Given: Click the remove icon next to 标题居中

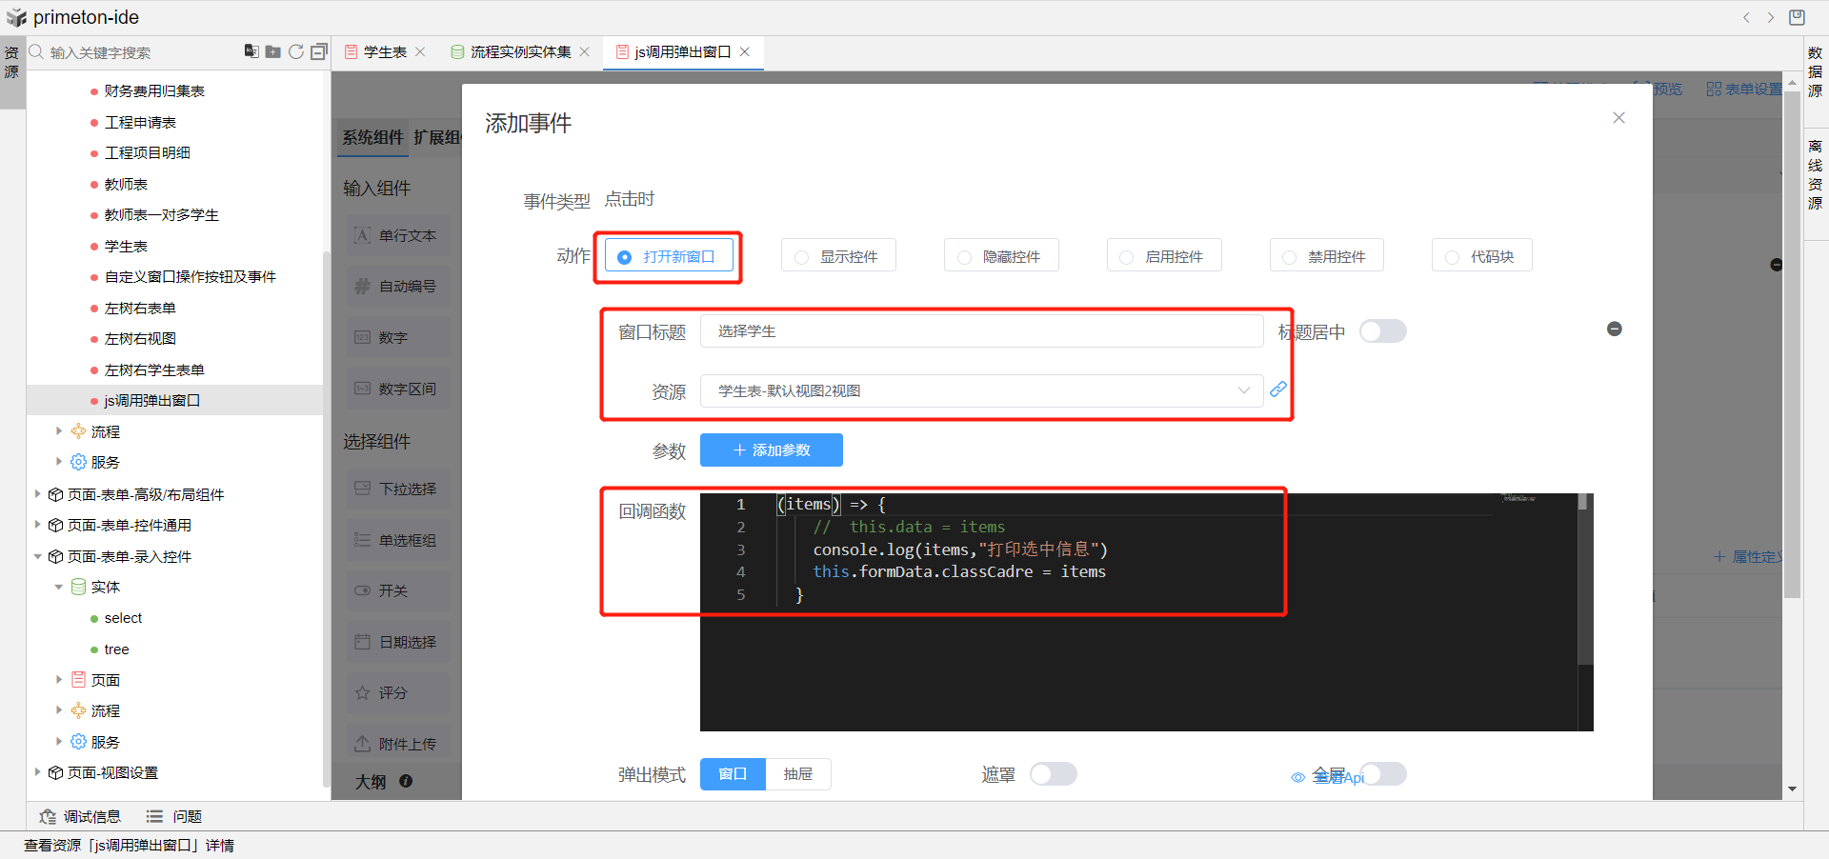Looking at the screenshot, I should coord(1614,330).
